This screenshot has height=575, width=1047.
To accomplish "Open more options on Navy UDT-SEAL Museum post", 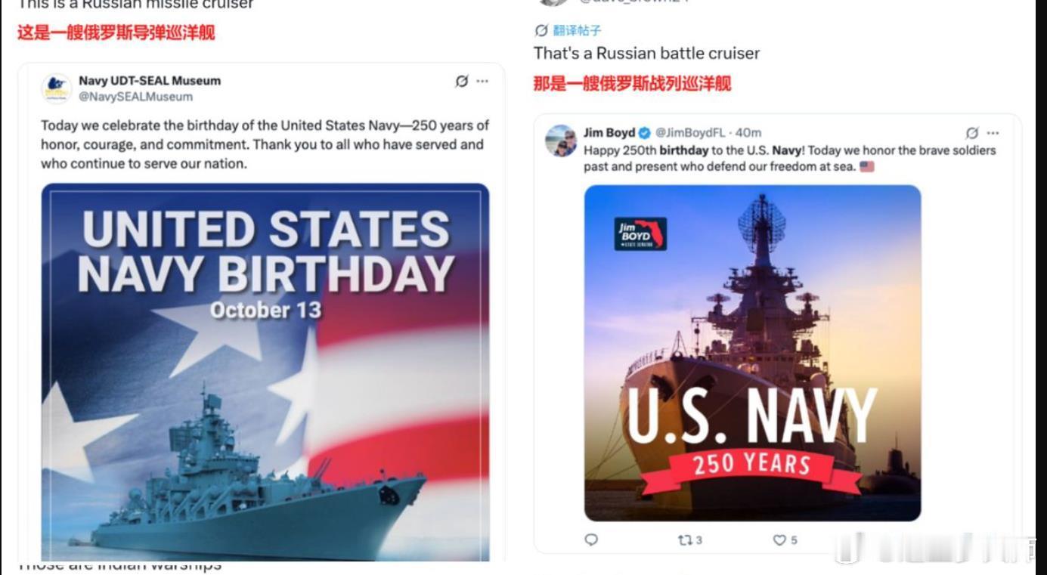I will click(482, 81).
